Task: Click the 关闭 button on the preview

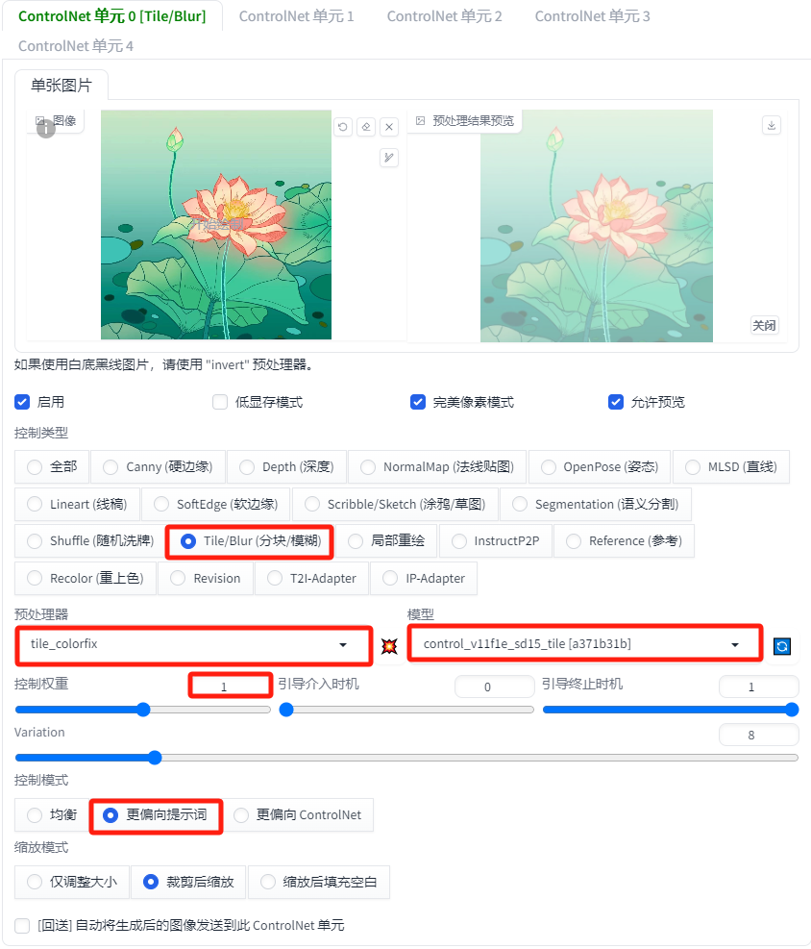Action: tap(764, 326)
